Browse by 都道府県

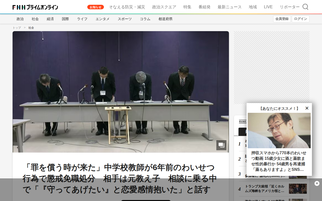tap(166, 19)
